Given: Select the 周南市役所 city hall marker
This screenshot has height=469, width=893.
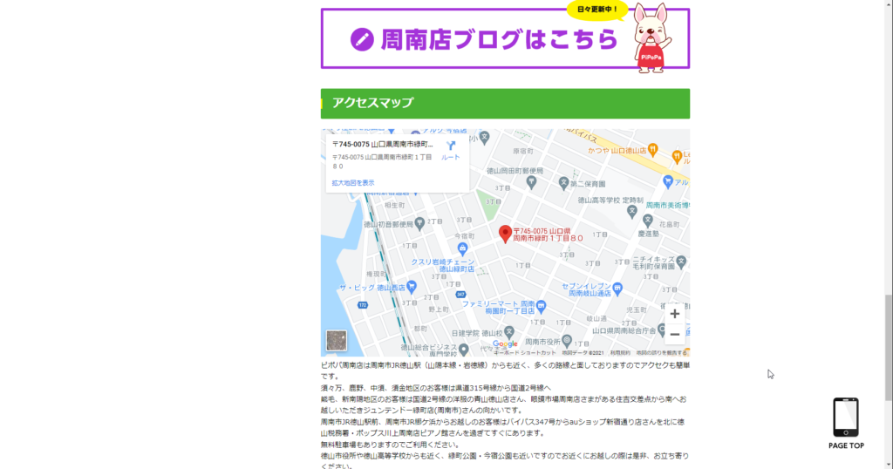Looking at the screenshot, I should click(567, 340).
